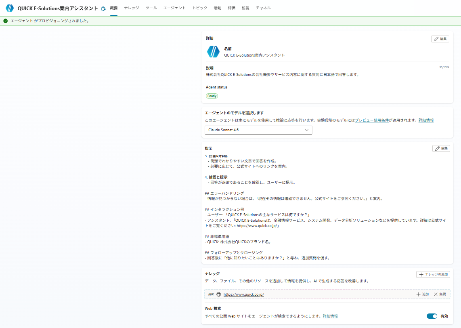This screenshot has height=328, width=461.
Task: Select the トピック tab
Action: (200, 8)
